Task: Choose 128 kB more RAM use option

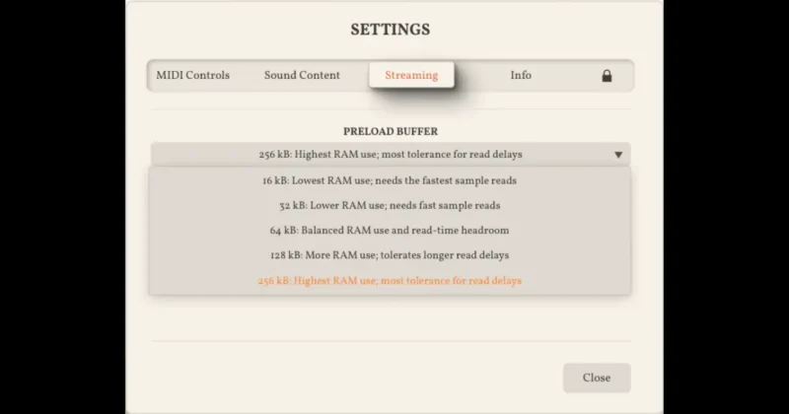Action: 390,255
